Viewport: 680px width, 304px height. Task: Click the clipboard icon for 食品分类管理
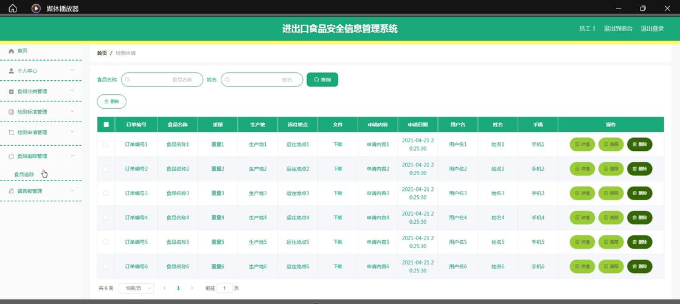11,92
